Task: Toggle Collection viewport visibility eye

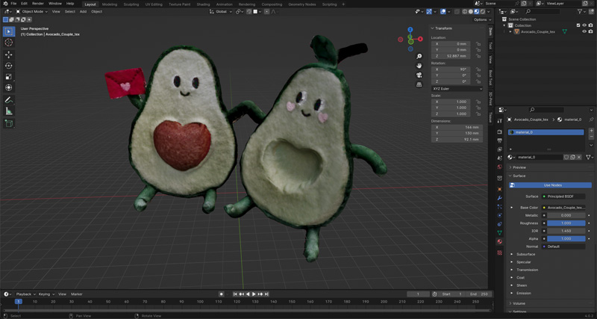Action: pyautogui.click(x=584, y=25)
